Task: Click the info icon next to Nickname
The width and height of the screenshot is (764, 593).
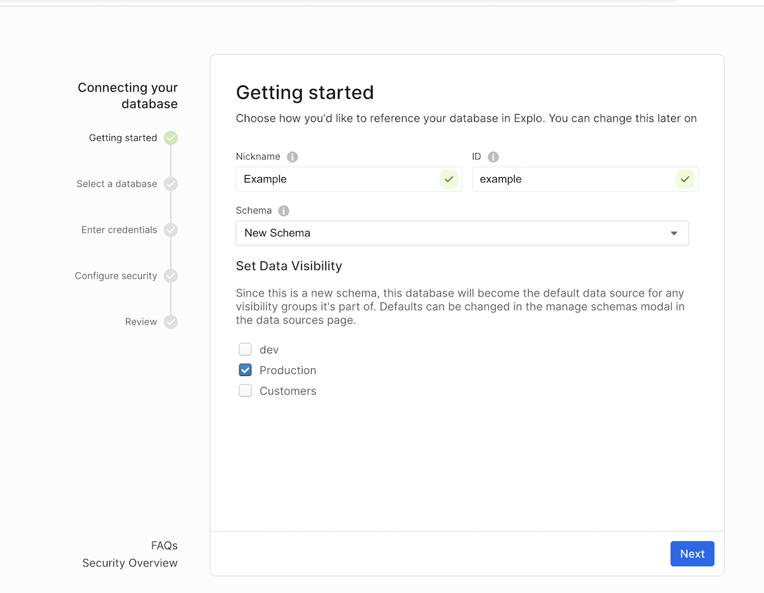Action: 292,157
